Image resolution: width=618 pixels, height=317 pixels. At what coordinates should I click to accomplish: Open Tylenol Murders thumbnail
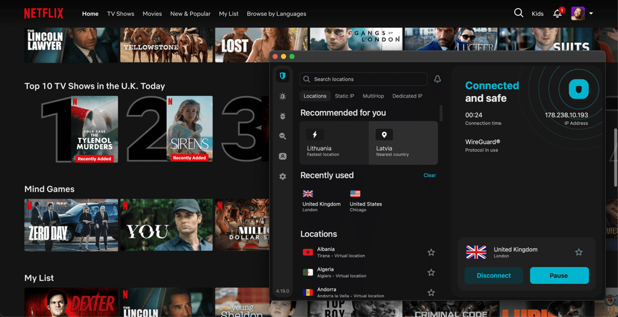(95, 129)
